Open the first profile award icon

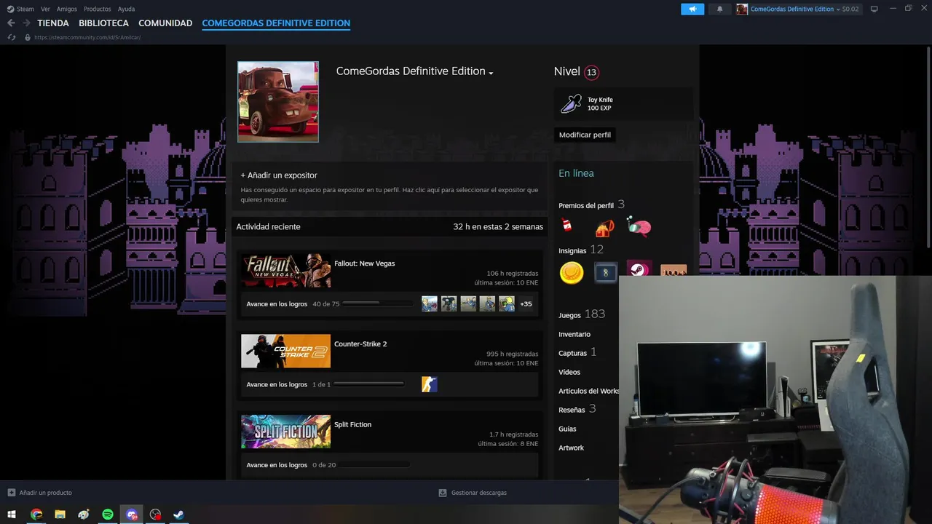click(x=567, y=226)
